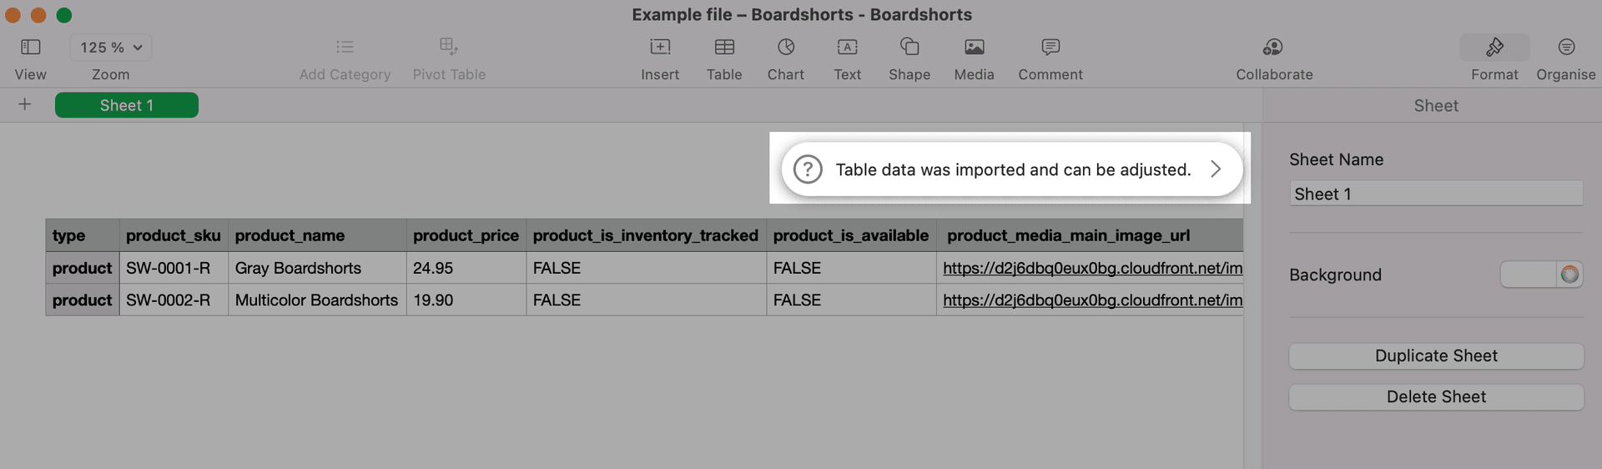Add a Text box

(x=847, y=48)
